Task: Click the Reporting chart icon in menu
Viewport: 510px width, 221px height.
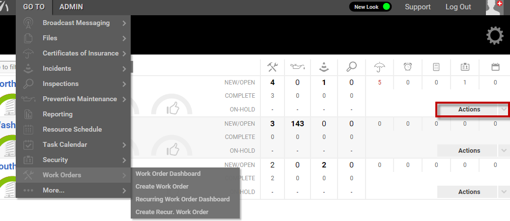Action: point(28,114)
